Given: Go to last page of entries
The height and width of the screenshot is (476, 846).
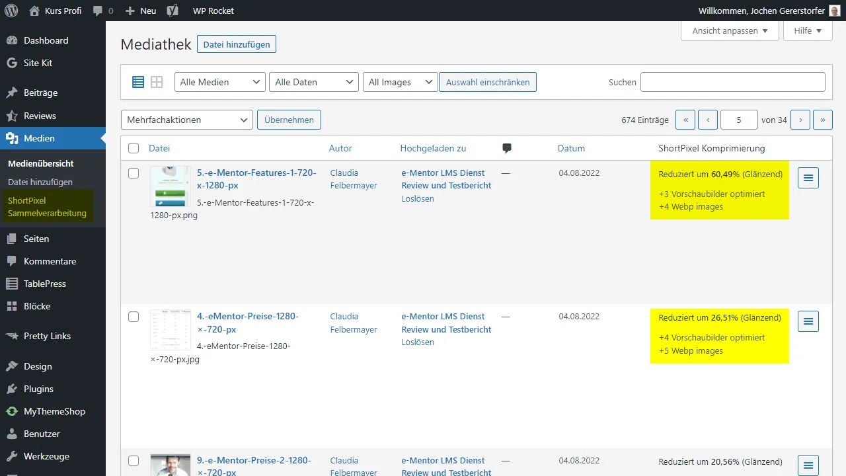Looking at the screenshot, I should [x=823, y=120].
